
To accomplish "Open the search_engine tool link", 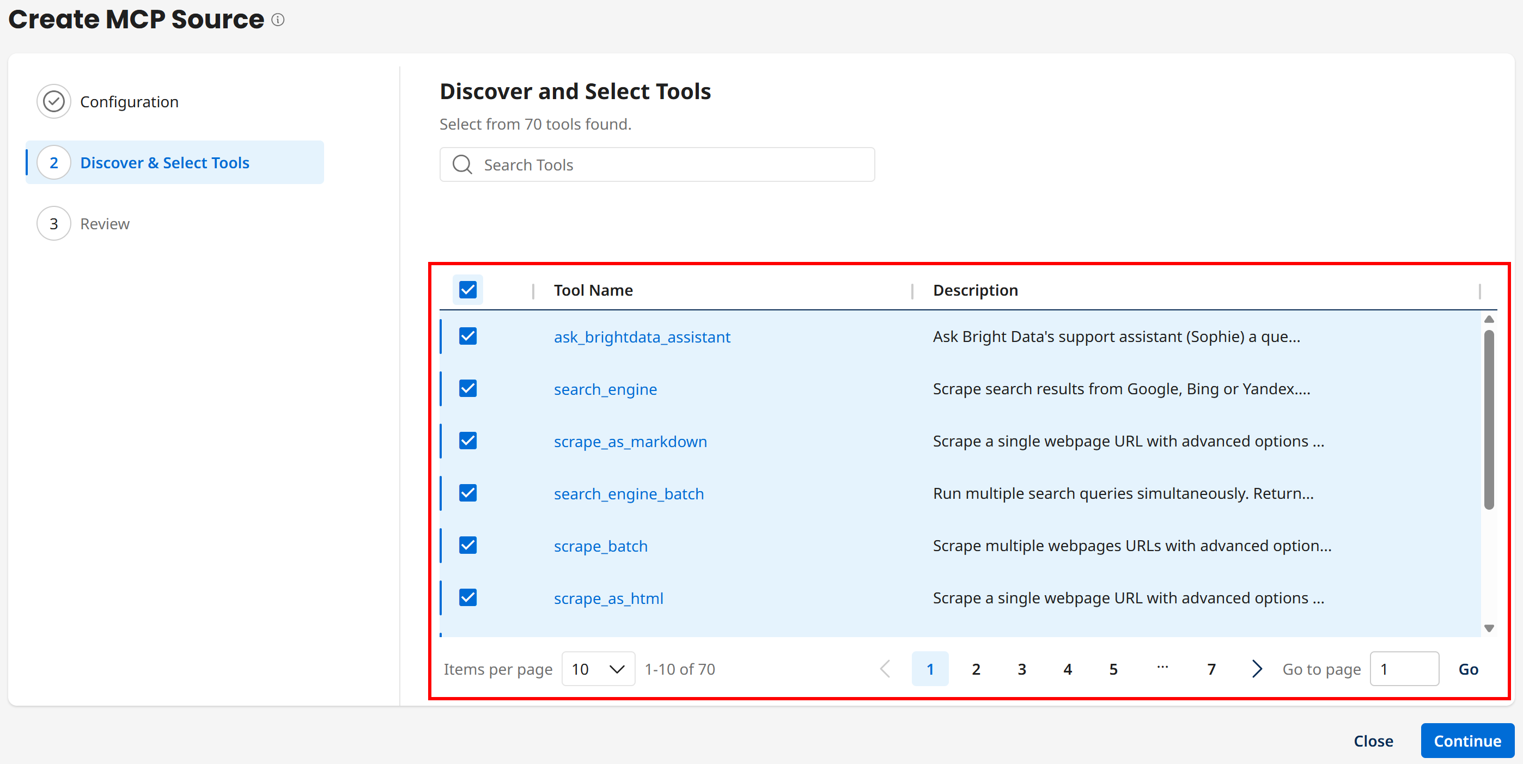I will (605, 389).
